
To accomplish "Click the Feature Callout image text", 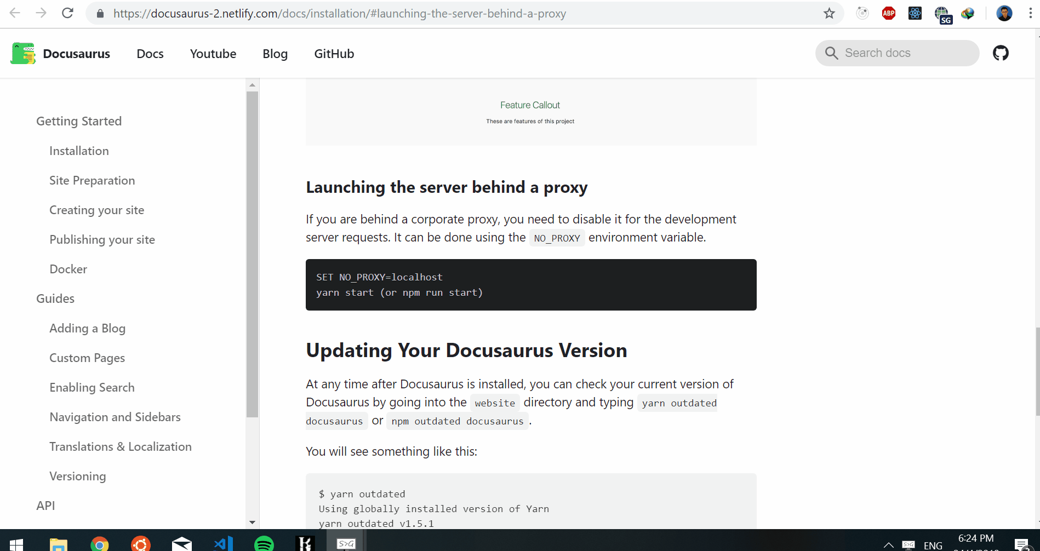I will click(x=530, y=105).
